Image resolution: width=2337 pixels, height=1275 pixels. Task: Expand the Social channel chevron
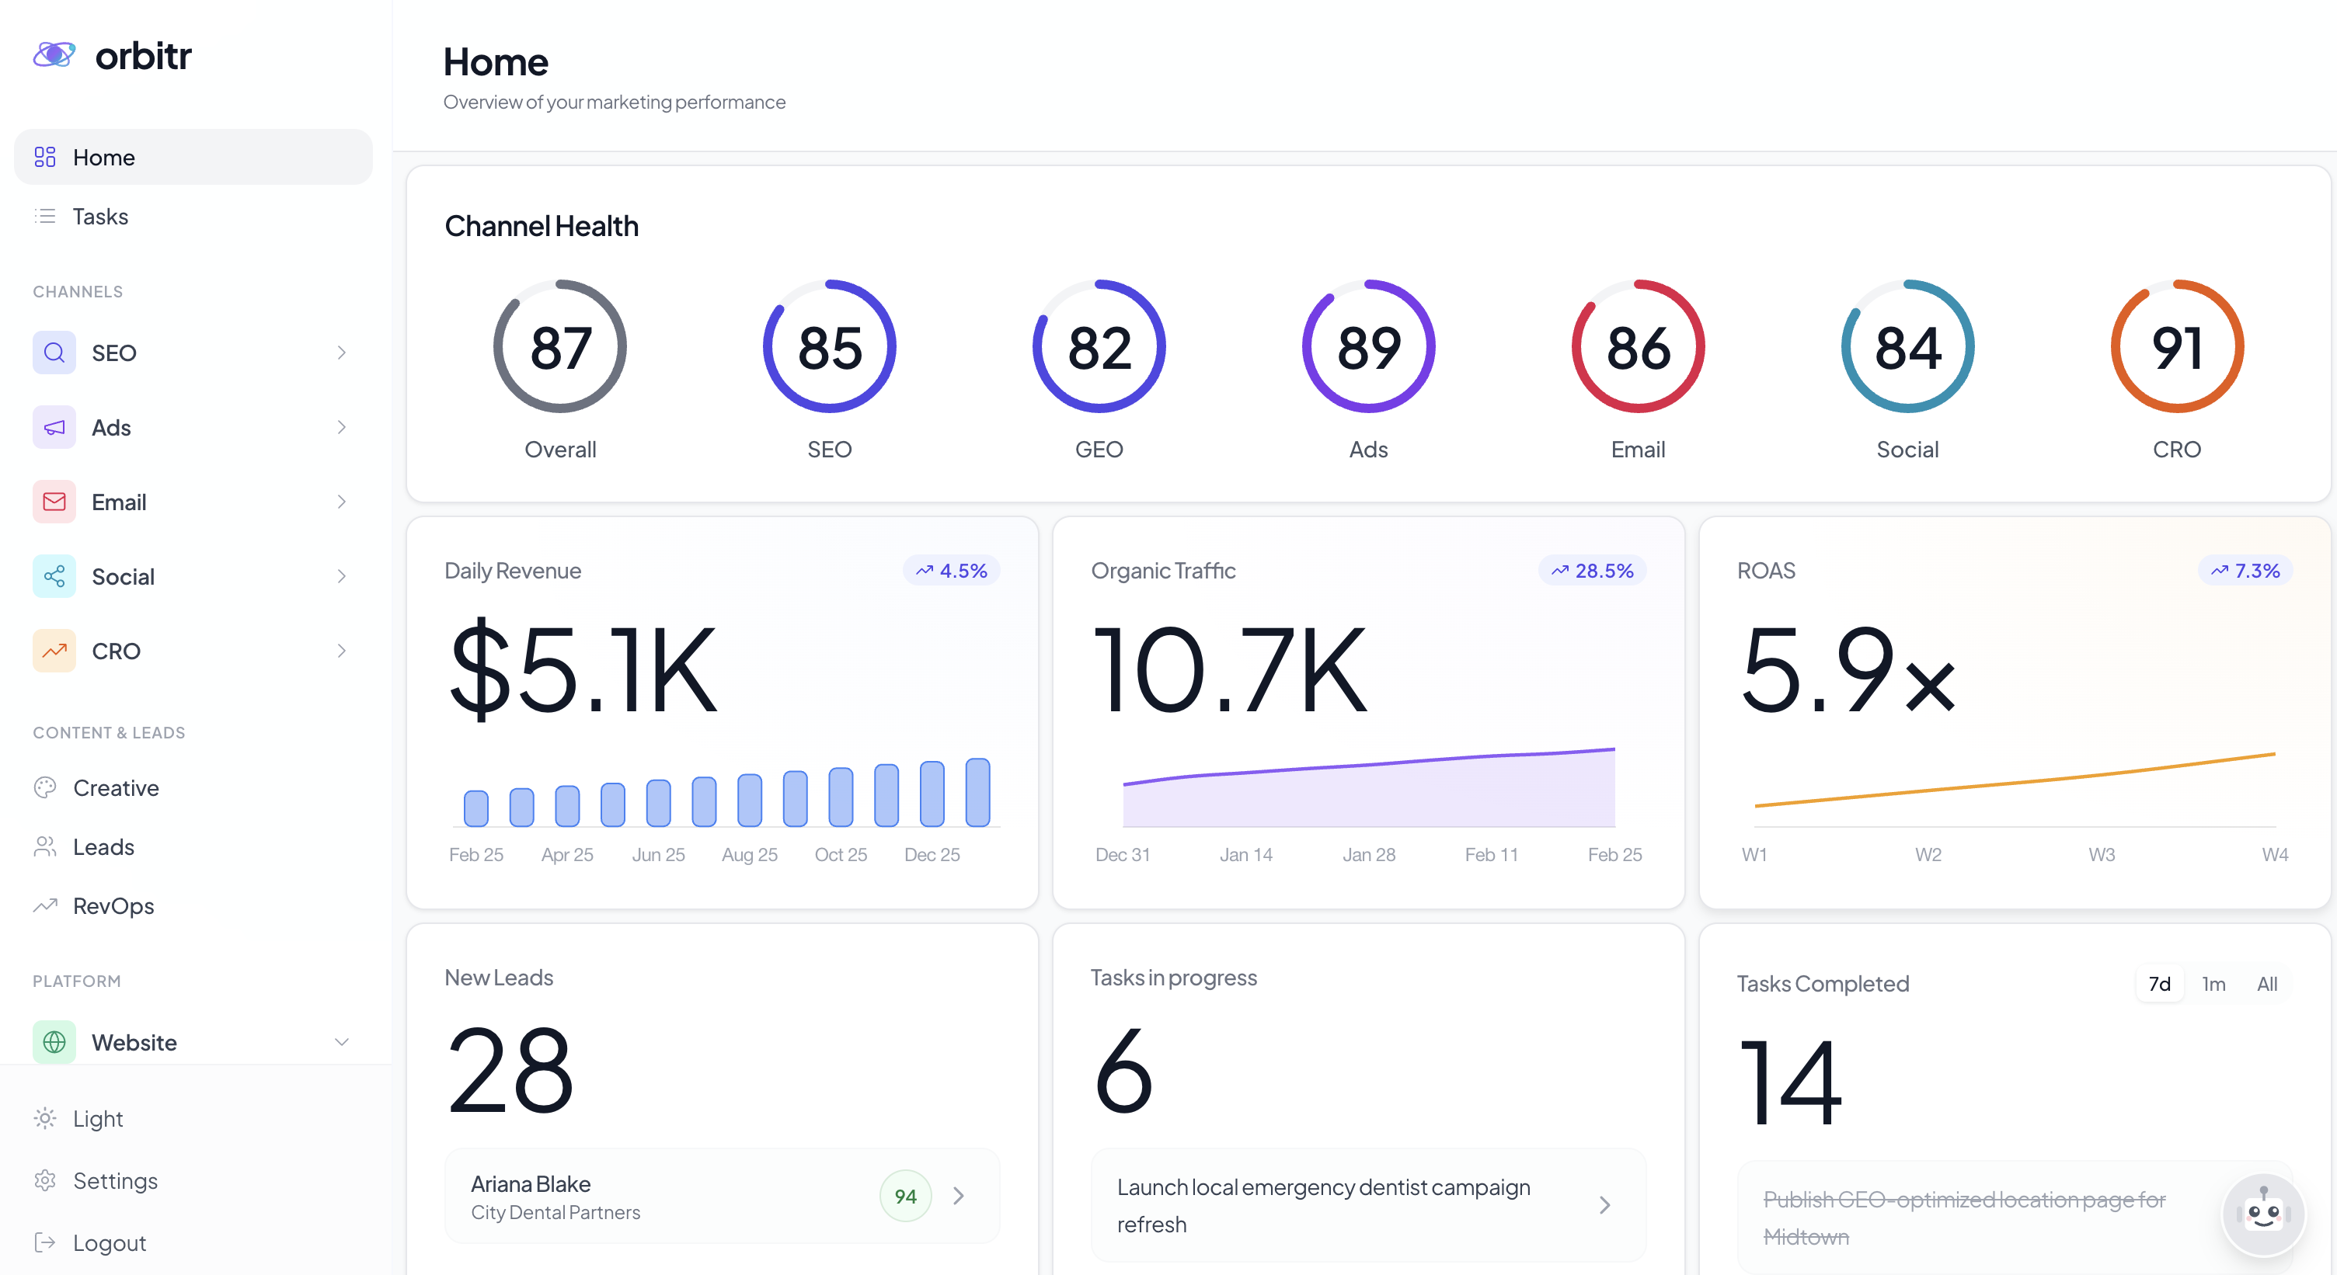[341, 576]
